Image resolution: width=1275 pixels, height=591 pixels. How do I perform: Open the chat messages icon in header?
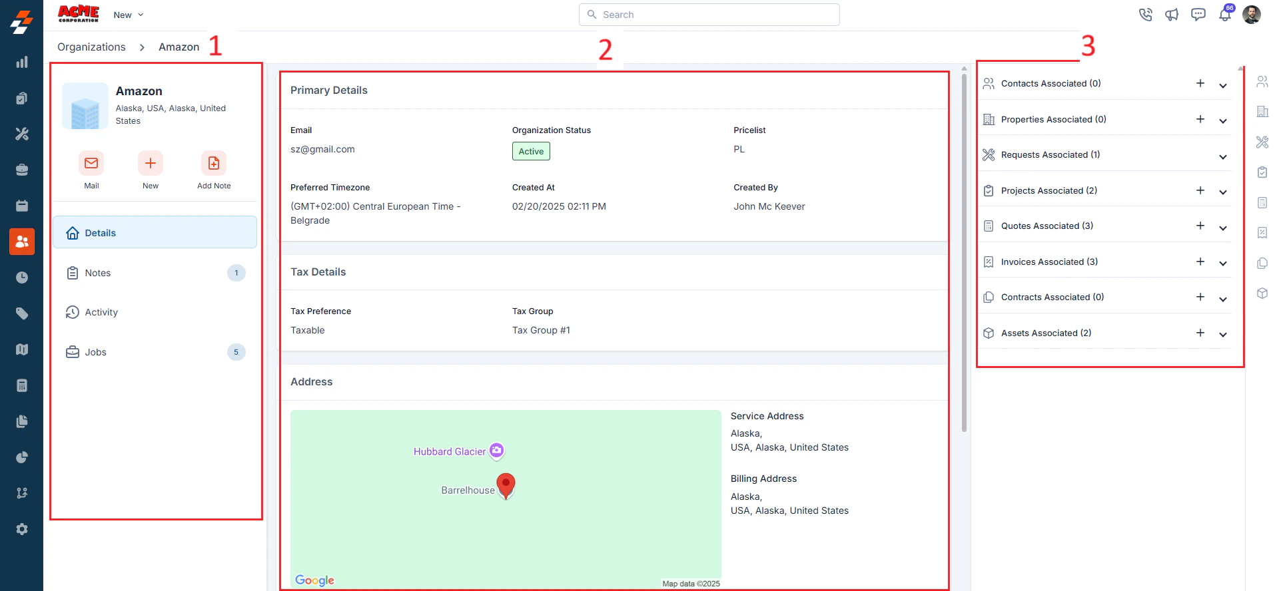pyautogui.click(x=1198, y=15)
